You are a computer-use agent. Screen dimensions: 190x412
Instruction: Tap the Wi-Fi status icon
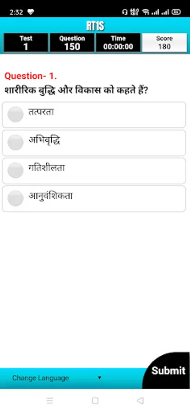145,12
